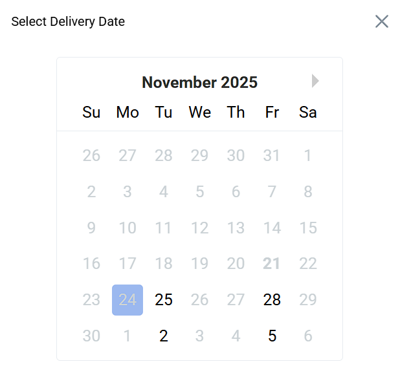
Task: Click the Fr weekday column header
Action: (x=272, y=113)
